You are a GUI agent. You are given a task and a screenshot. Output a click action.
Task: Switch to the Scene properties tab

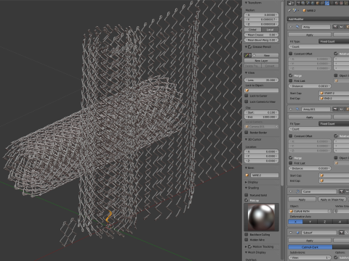[308, 3]
